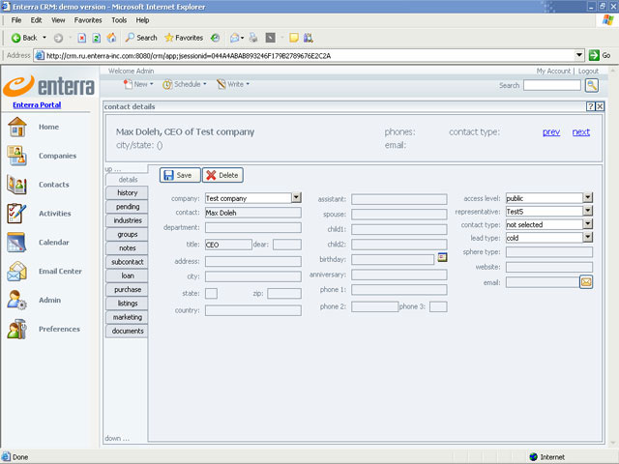Open the Edit menu
Image resolution: width=619 pixels, height=464 pixels.
coord(36,20)
